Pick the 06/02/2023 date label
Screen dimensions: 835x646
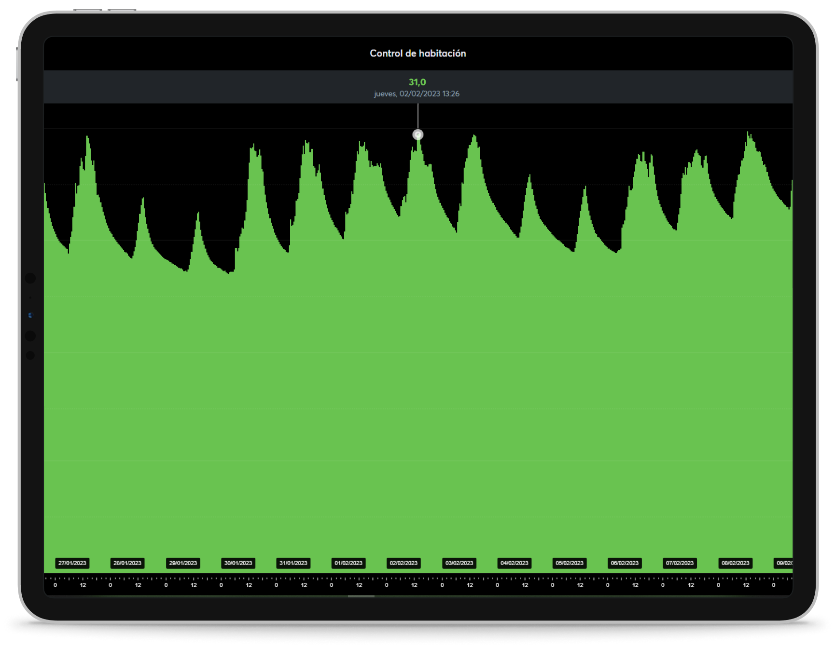coord(625,563)
